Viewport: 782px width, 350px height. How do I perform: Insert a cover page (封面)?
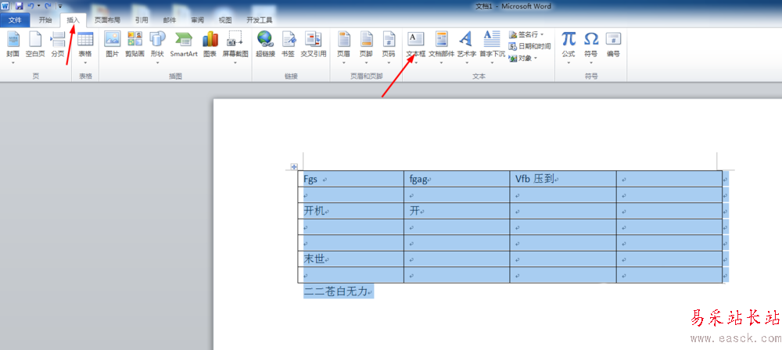click(x=13, y=44)
